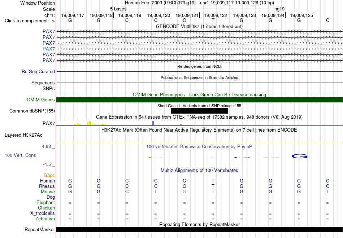Select the OMIM Genes track label

click(41, 100)
